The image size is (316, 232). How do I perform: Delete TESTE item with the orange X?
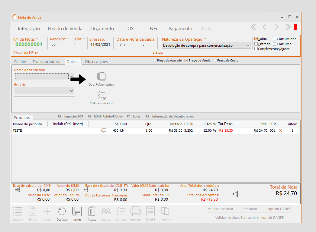pyautogui.click(x=280, y=130)
